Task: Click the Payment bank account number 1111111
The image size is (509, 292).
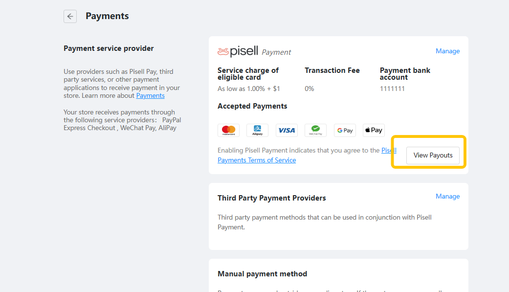Action: pos(392,89)
